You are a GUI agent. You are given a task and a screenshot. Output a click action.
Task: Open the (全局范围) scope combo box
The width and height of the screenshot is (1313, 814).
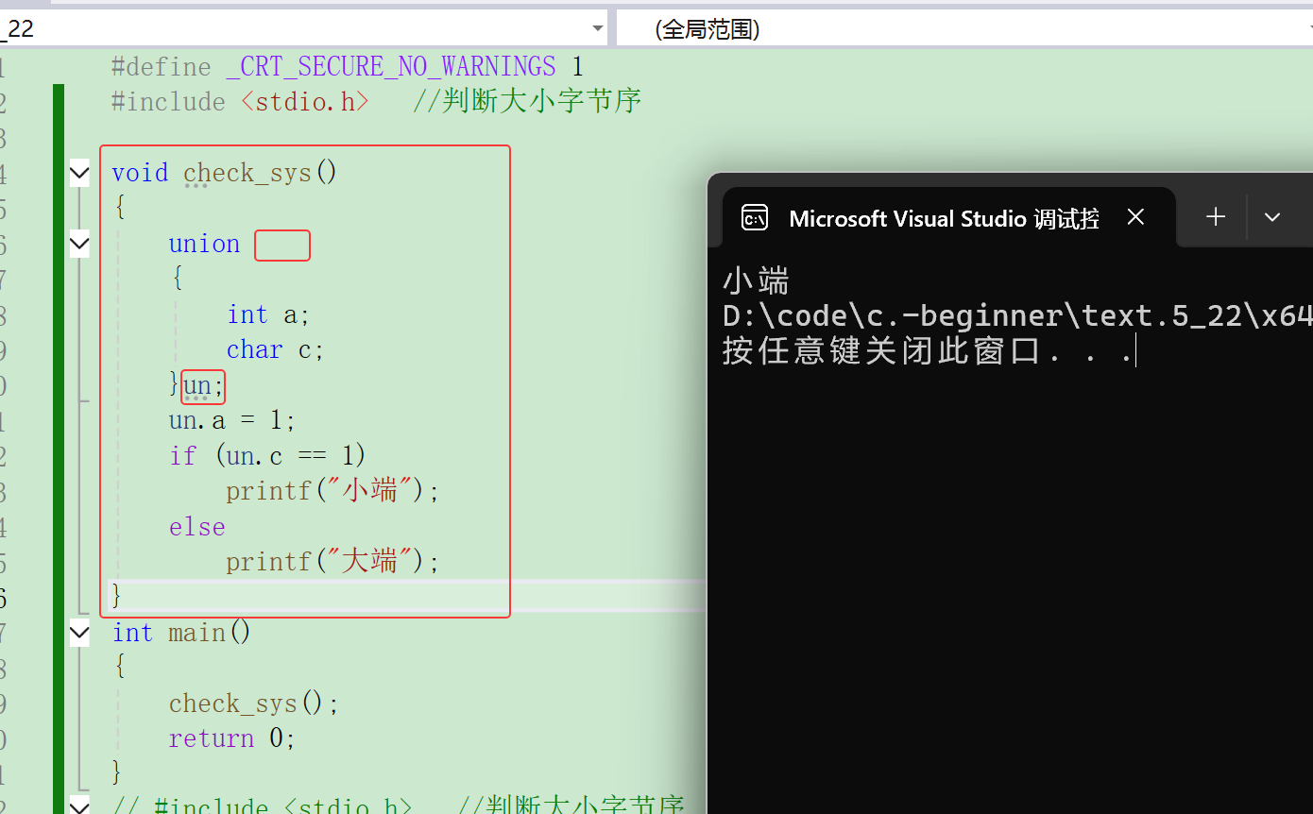click(964, 28)
